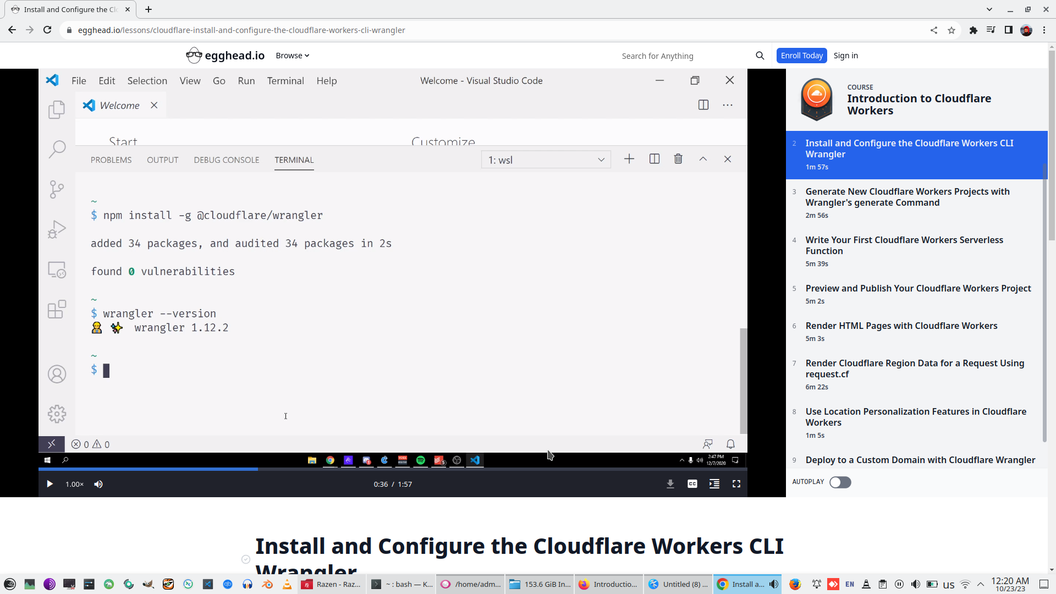Open the browser extensions puzzle icon
This screenshot has height=594, width=1056.
point(973,30)
